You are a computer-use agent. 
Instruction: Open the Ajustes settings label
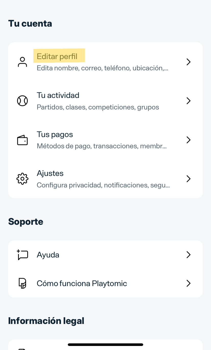point(50,173)
